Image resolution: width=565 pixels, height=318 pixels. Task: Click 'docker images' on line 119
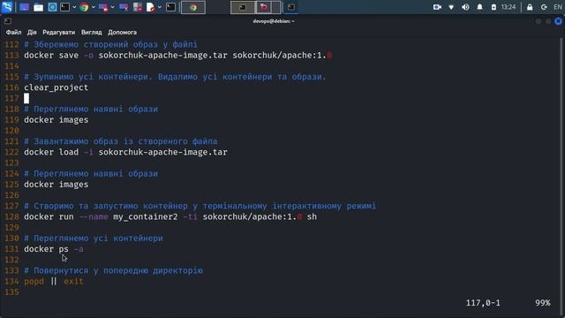pos(56,120)
